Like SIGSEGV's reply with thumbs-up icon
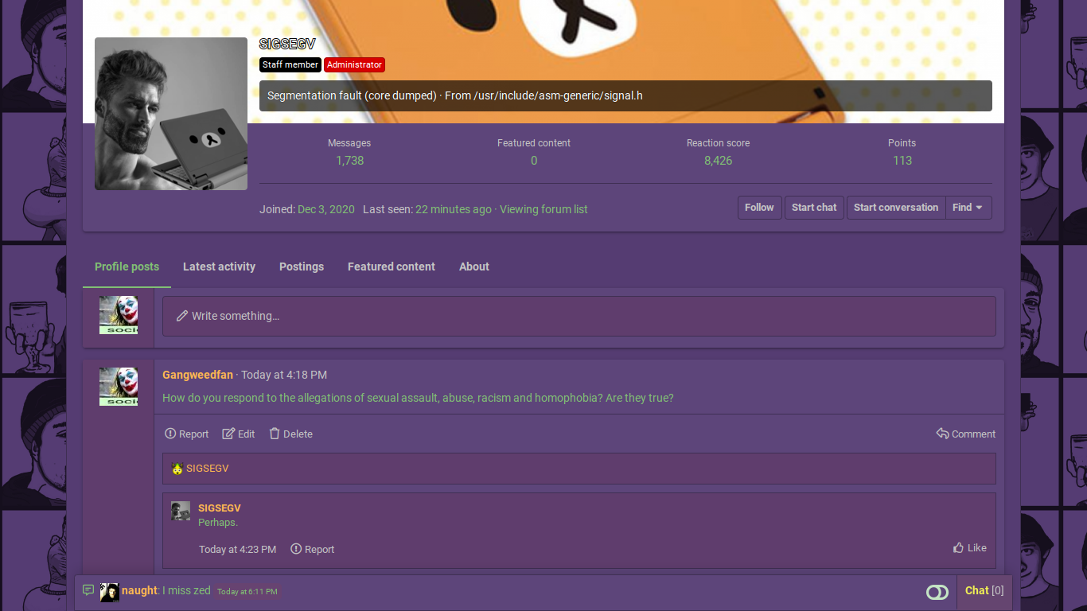The width and height of the screenshot is (1087, 611). [x=958, y=547]
